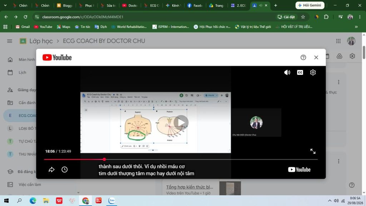Open the Google account avatar in Classroom

click(x=351, y=41)
